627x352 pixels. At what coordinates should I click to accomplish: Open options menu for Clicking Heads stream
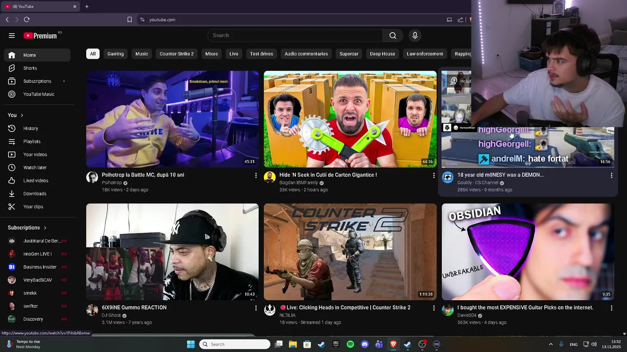coord(434,308)
